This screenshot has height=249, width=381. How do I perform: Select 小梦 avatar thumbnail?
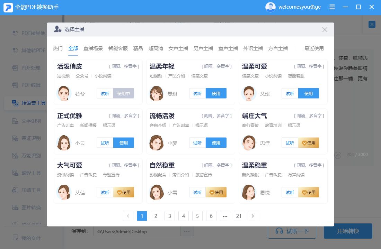tap(156, 143)
